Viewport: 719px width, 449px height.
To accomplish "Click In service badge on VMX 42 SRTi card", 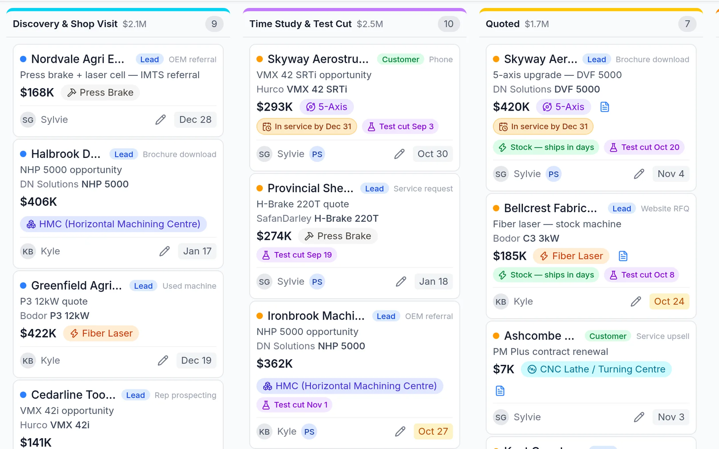I will click(x=307, y=126).
